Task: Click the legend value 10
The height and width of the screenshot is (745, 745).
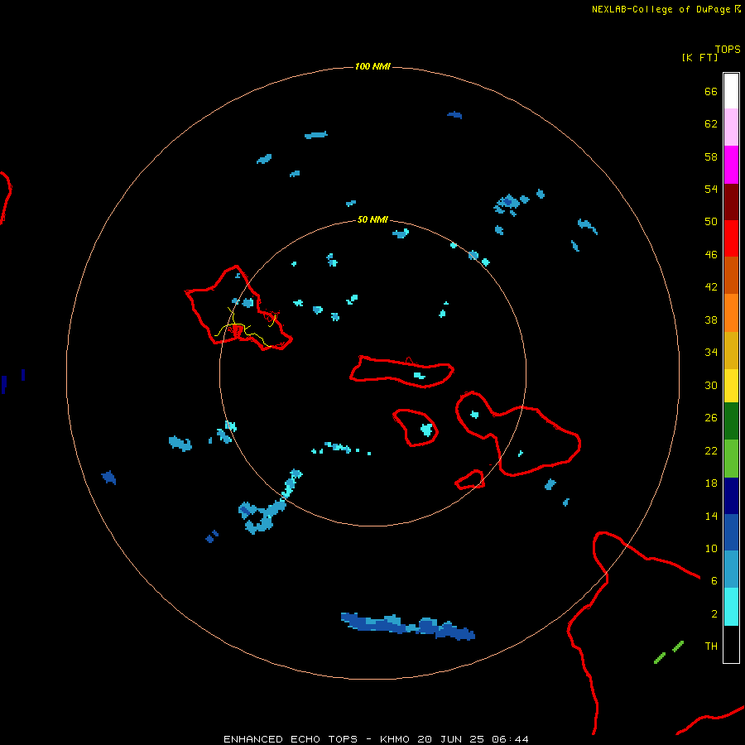Action: coord(711,548)
